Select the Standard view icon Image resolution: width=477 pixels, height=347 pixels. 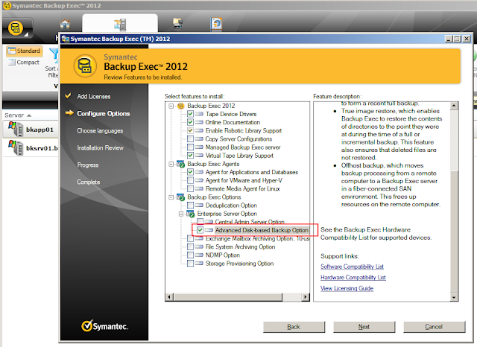12,51
